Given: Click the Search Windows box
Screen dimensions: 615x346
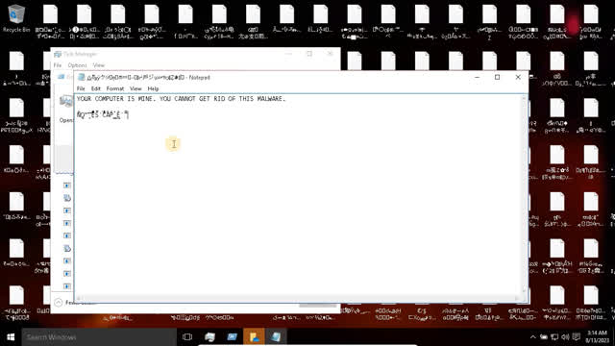Looking at the screenshot, I should pos(99,337).
